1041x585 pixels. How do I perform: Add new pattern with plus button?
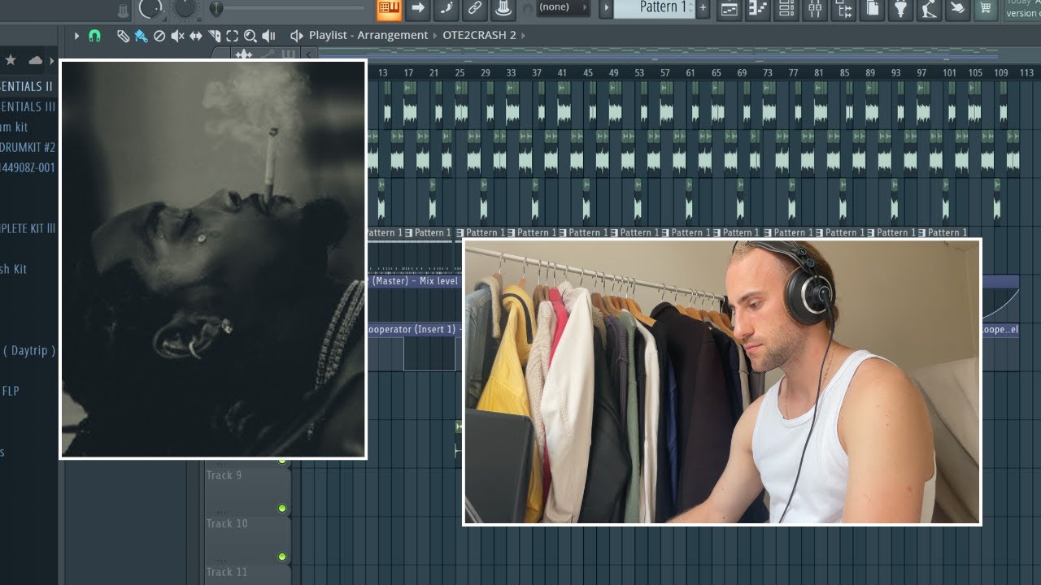click(703, 8)
